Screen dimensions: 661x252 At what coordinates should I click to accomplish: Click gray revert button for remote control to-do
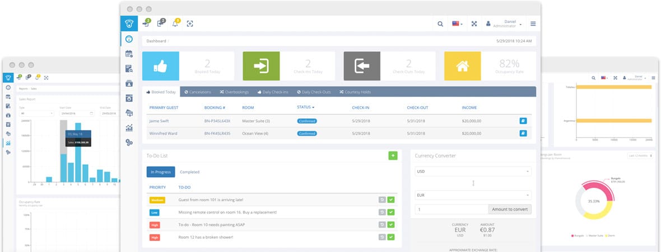click(x=382, y=212)
